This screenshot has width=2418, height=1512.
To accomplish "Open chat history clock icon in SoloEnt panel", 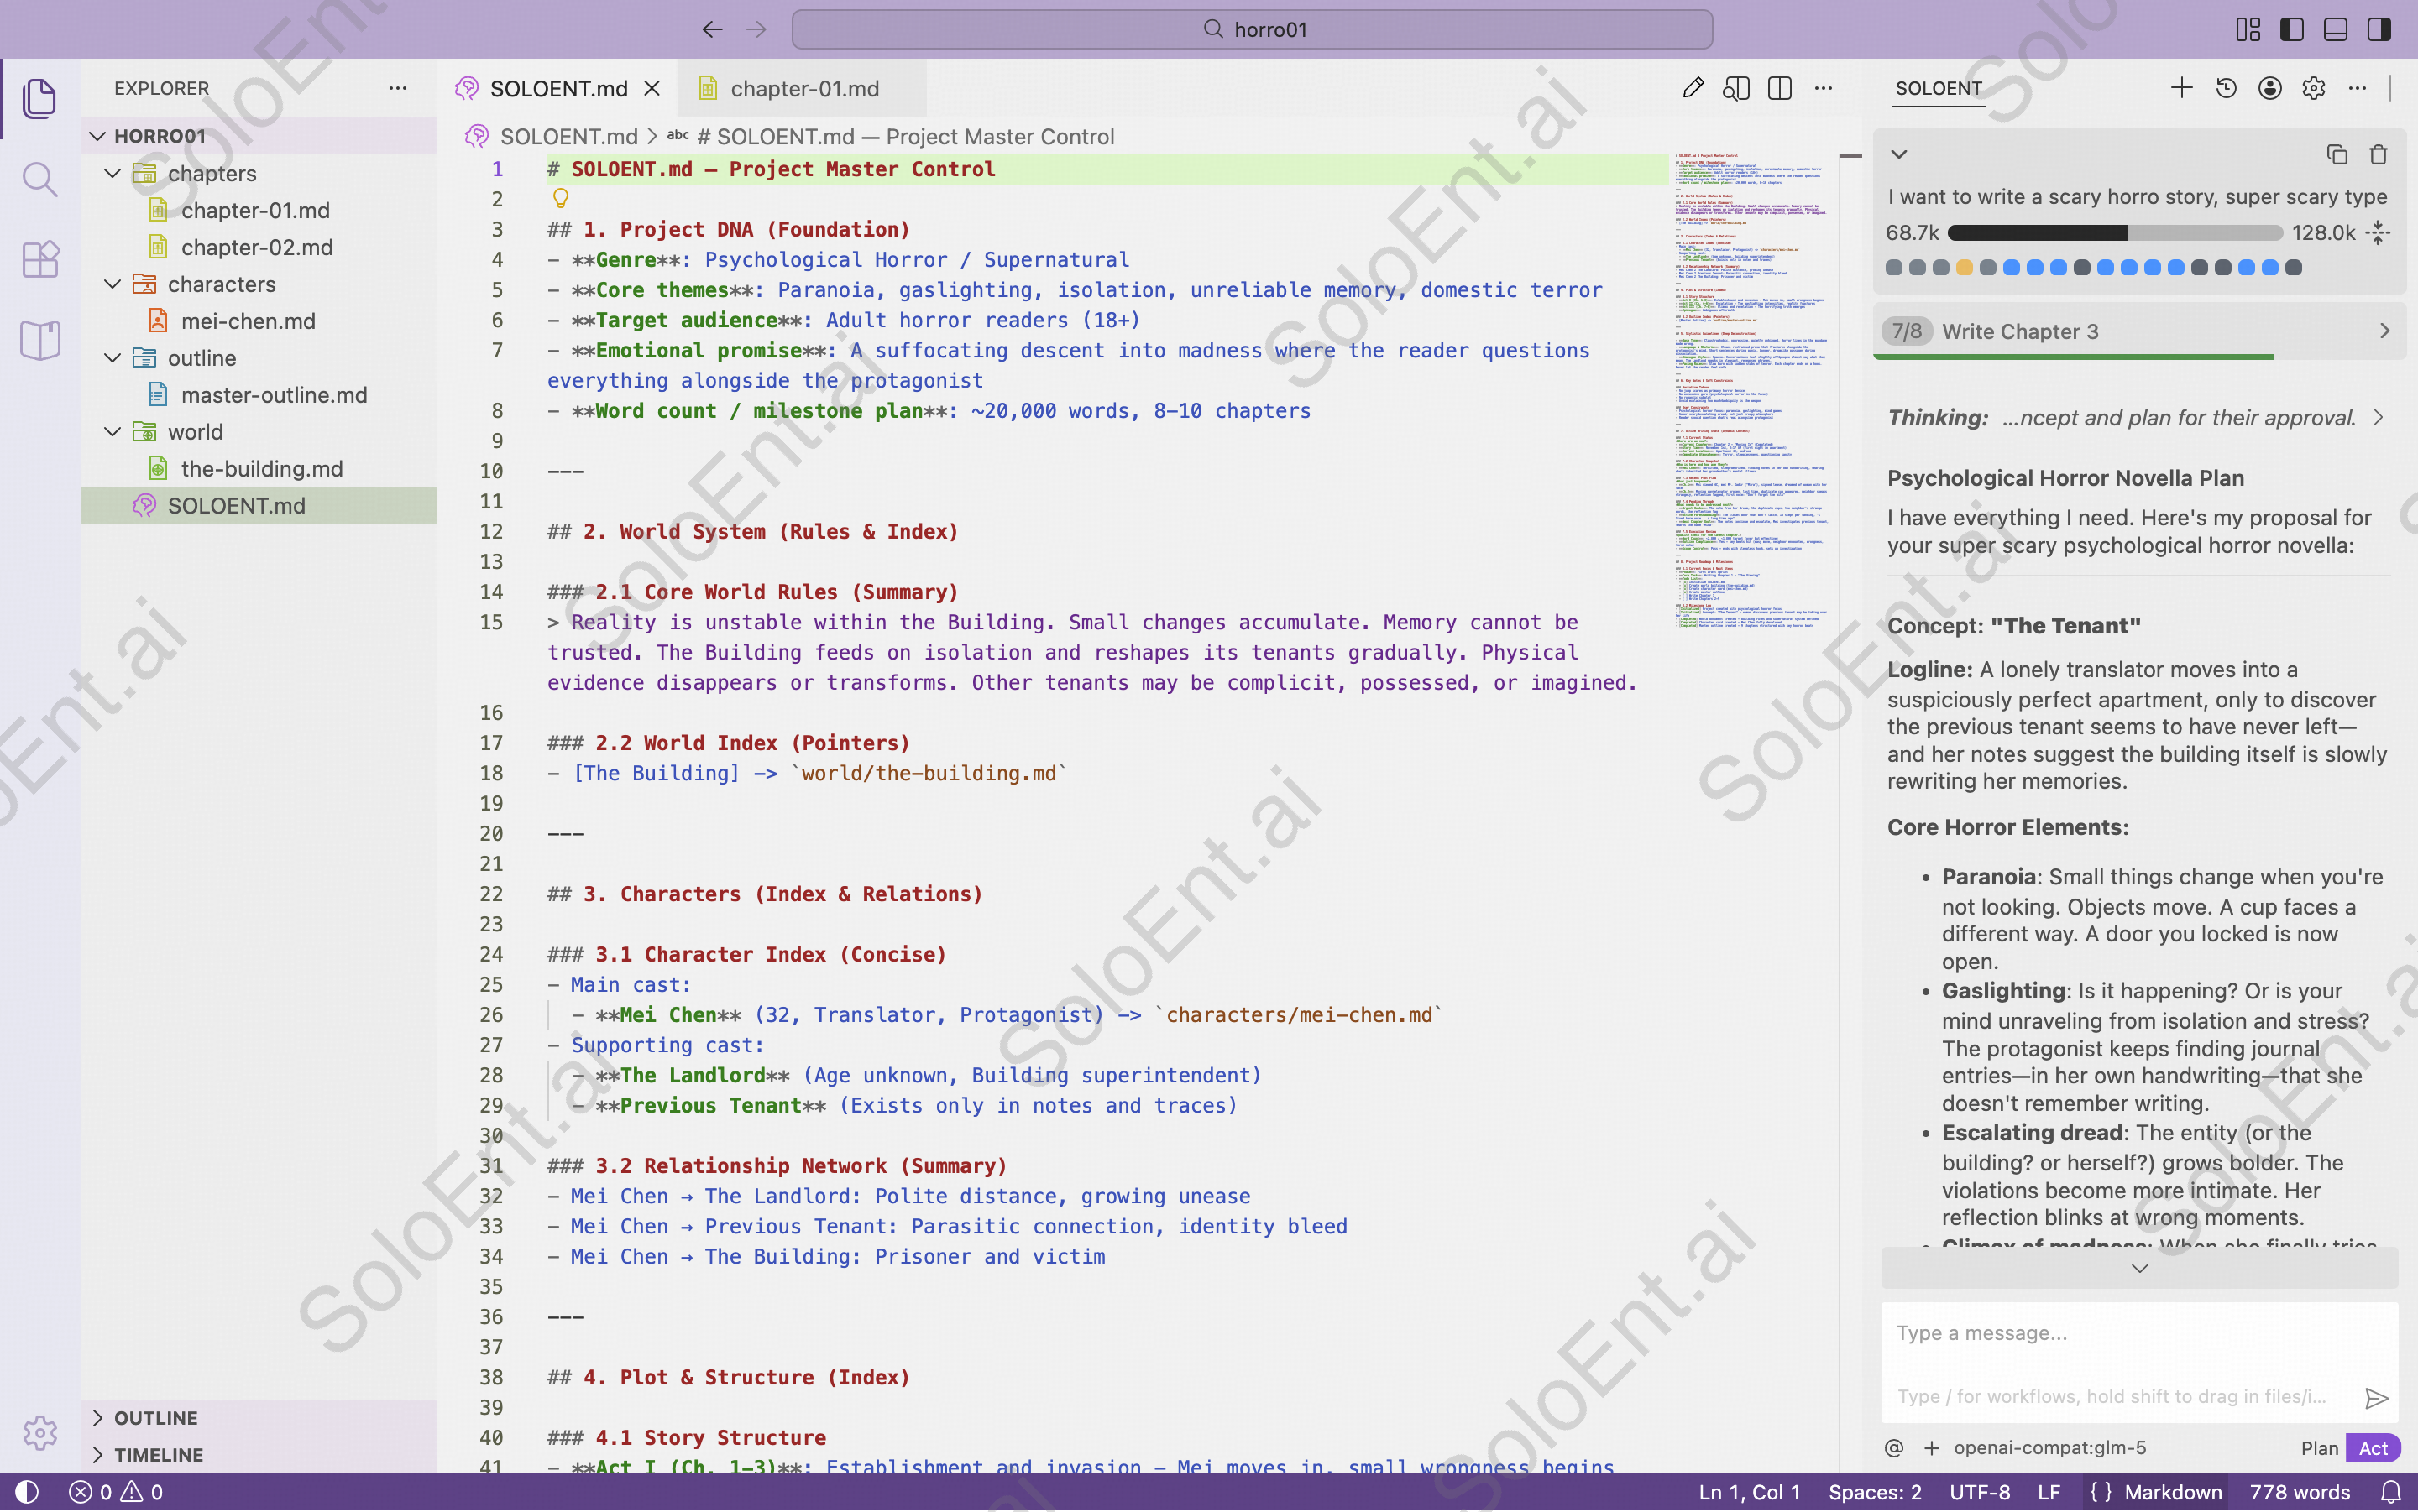I will click(x=2225, y=88).
